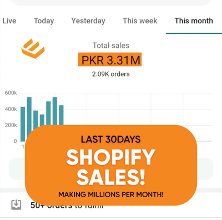Tap the highlighted PKR 3.31M total

point(110,59)
